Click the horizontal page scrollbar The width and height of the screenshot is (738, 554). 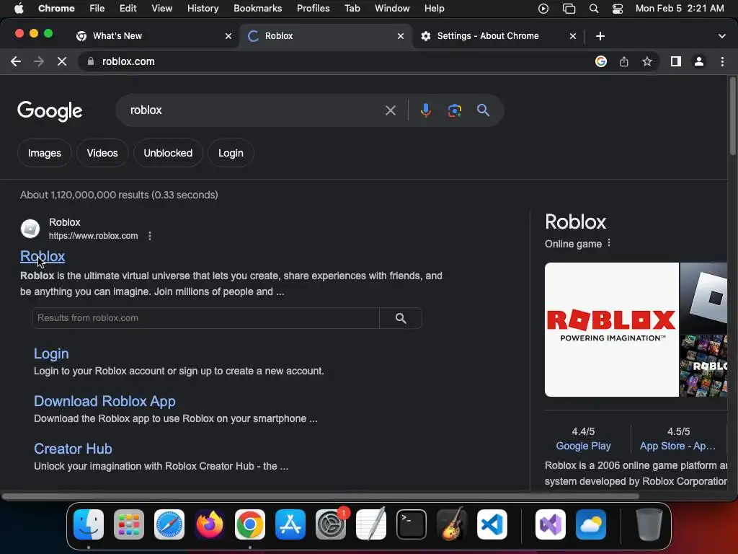coord(320,496)
